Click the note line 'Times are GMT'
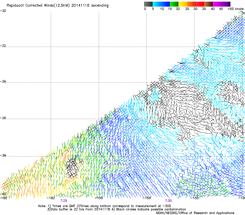The image size is (245, 215). [64, 206]
